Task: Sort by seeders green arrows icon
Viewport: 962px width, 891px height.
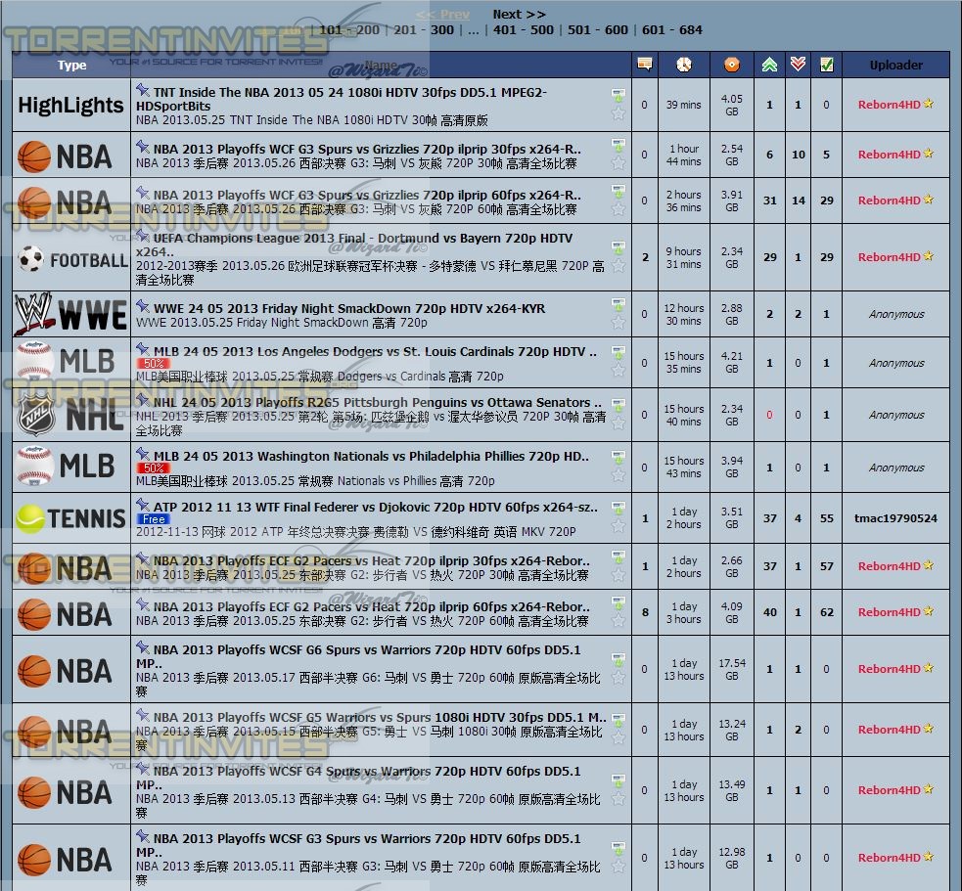Action: coord(769,65)
